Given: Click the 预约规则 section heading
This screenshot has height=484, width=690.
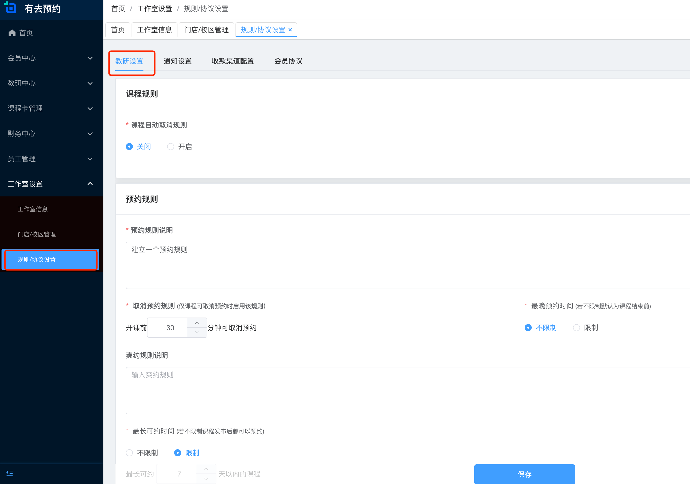Looking at the screenshot, I should (142, 199).
